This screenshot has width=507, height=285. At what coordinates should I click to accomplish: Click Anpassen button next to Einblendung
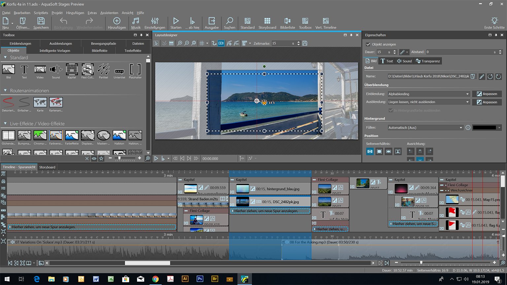[487, 94]
